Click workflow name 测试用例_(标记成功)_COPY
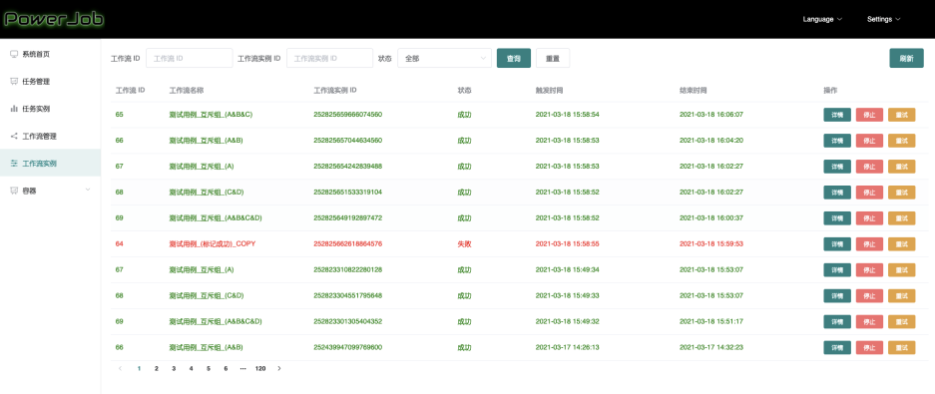The image size is (935, 394). 213,243
